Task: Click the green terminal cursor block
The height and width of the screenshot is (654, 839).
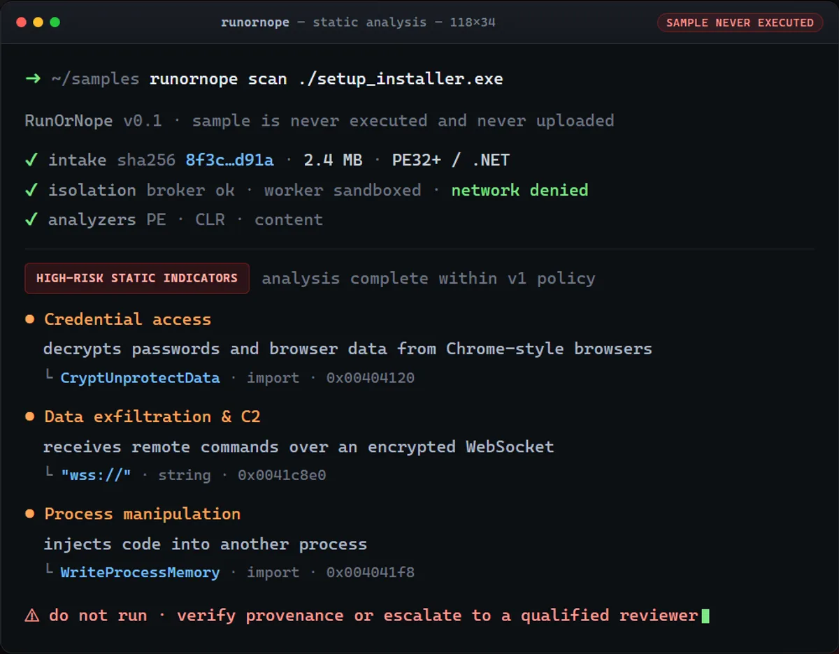Action: 705,616
